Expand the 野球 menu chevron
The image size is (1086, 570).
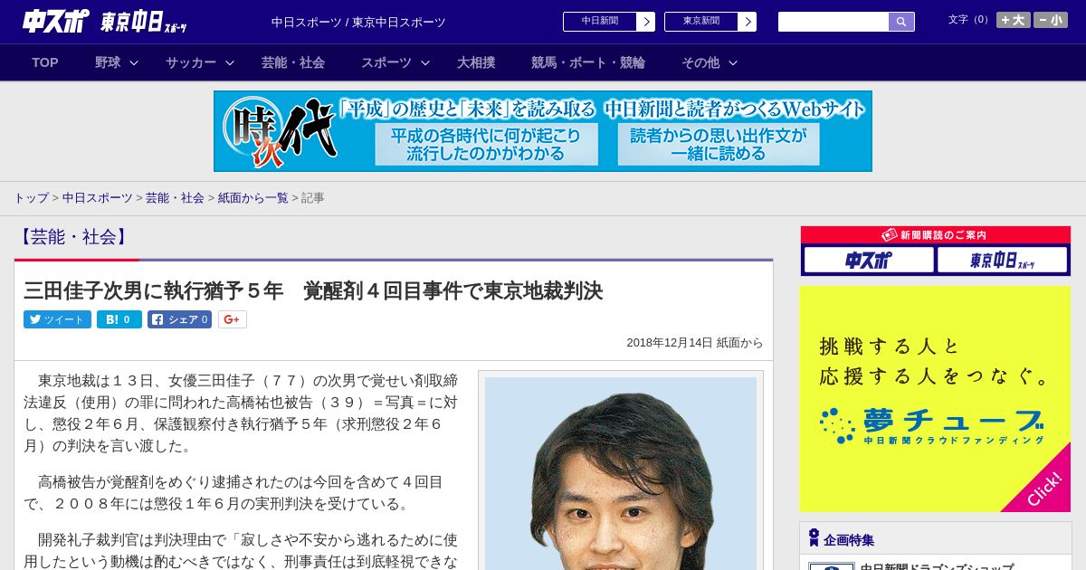click(134, 62)
